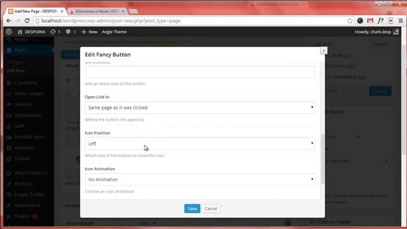Switch to Add New Page tab
The image size is (407, 229).
coord(36,11)
